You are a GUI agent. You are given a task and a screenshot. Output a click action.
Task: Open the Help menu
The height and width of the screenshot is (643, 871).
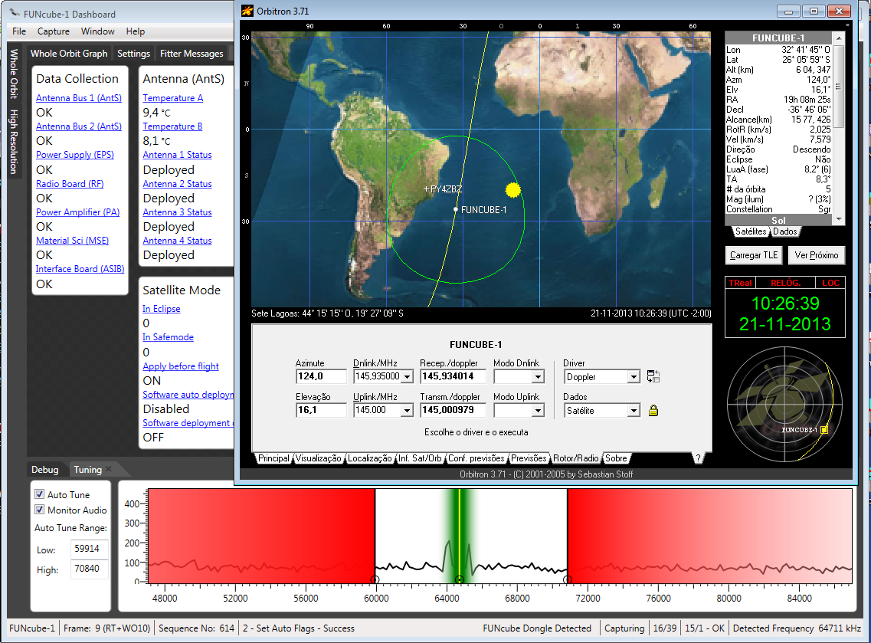pyautogui.click(x=135, y=31)
